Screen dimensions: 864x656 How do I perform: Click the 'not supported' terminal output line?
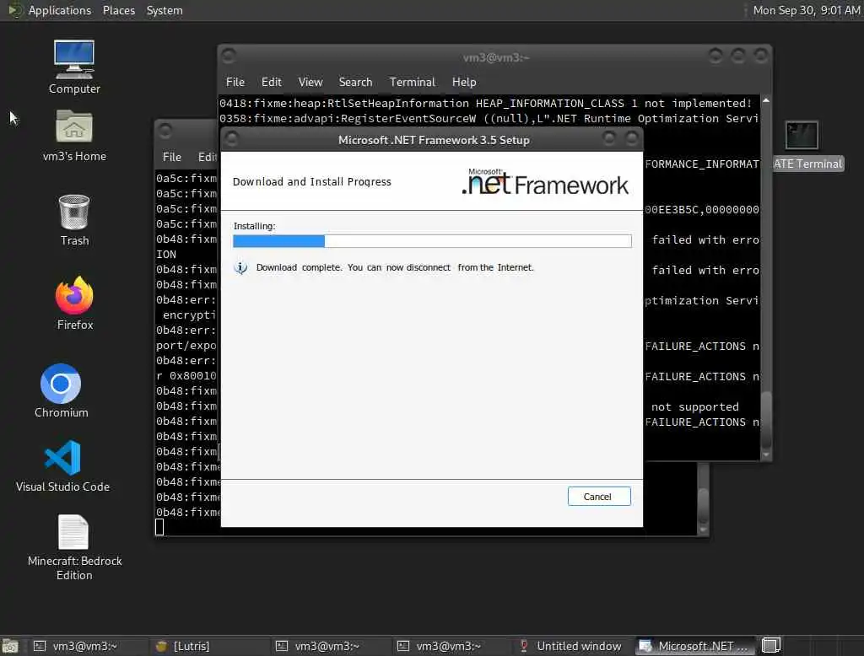(695, 407)
